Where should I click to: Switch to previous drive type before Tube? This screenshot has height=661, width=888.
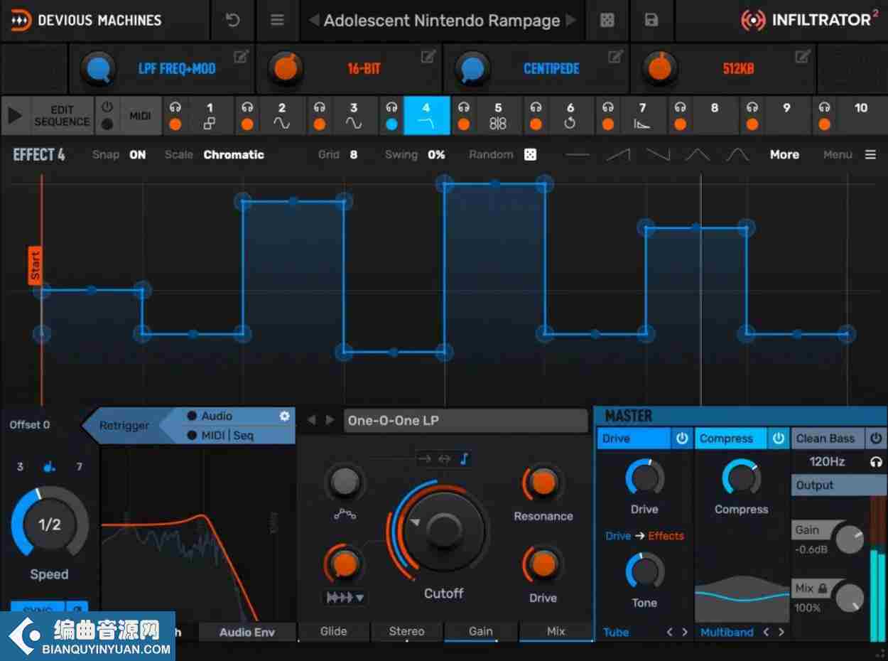coord(670,632)
